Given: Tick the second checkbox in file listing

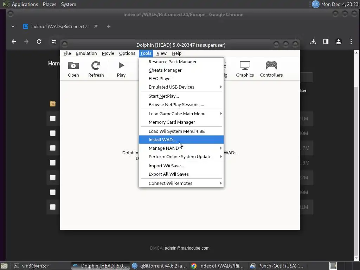Looking at the screenshot, I should tap(53, 133).
